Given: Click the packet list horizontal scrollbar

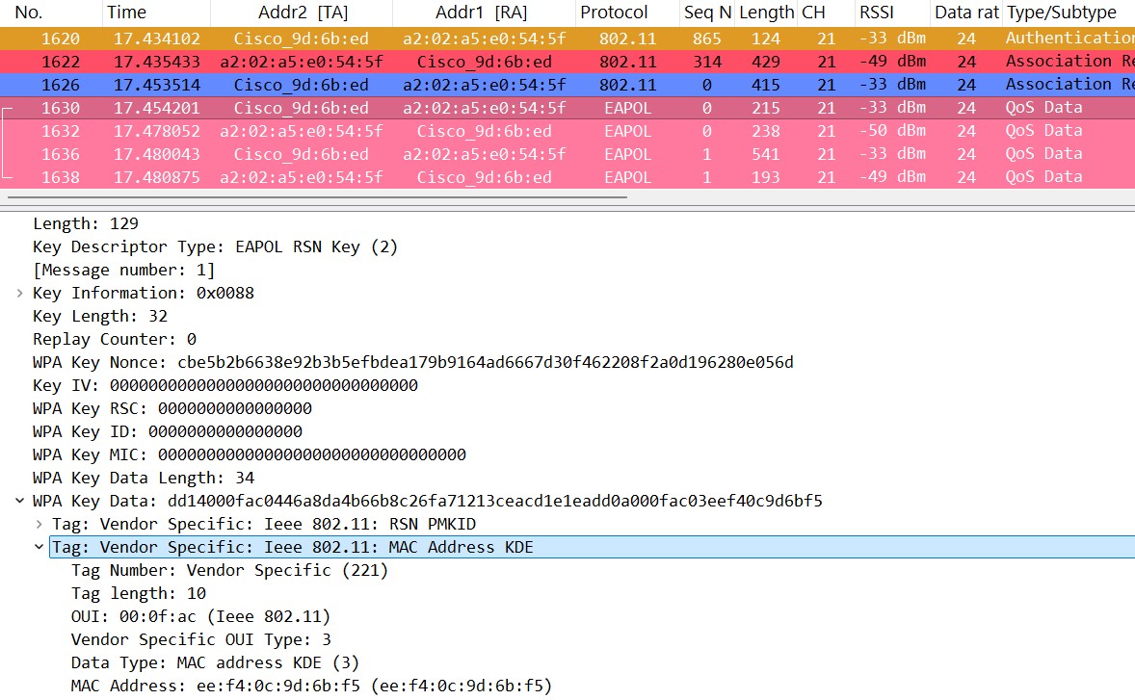Looking at the screenshot, I should coord(316,197).
